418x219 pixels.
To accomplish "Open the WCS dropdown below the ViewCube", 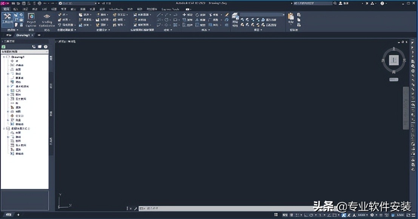I will click(394, 80).
